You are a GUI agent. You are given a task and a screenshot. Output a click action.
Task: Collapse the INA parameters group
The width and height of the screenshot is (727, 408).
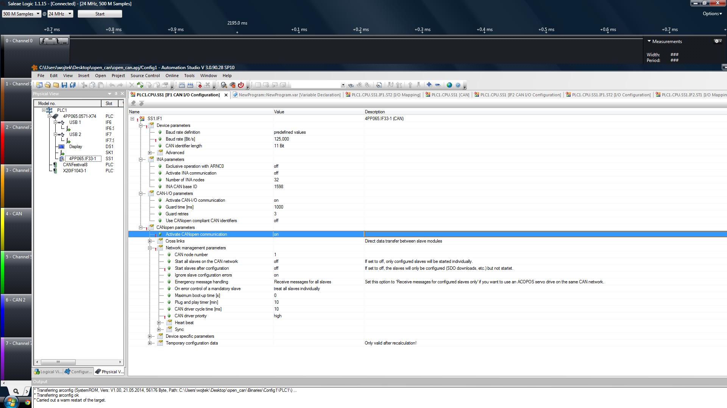(x=141, y=159)
